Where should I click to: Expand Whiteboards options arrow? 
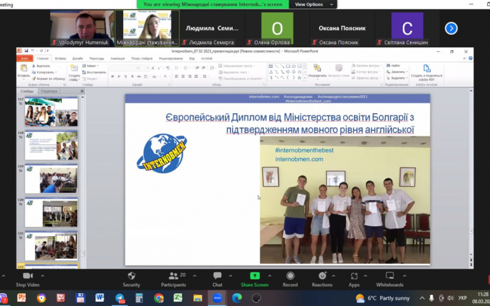point(404,276)
